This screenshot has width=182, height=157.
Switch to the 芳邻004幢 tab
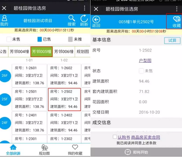point(19,52)
